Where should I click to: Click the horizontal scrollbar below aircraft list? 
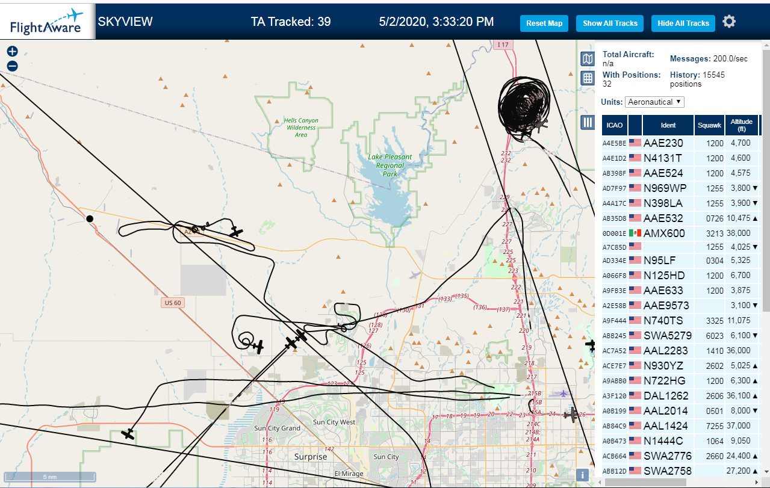(x=645, y=482)
